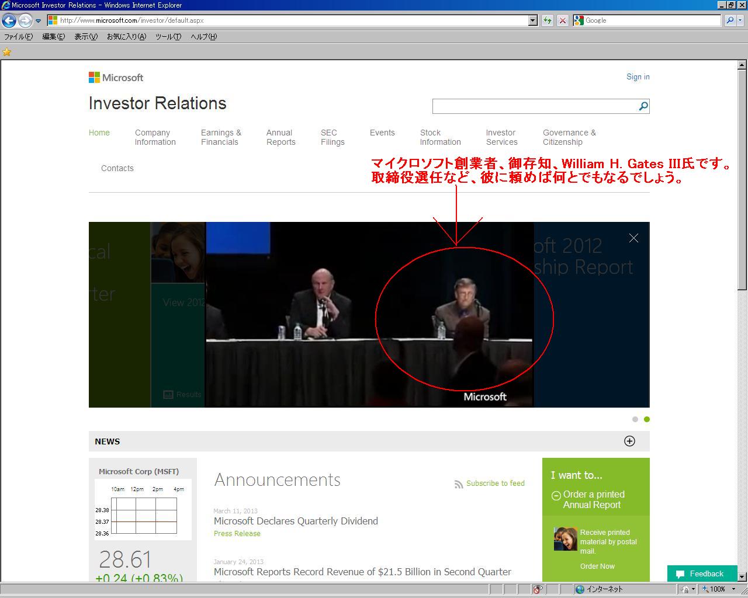Open Microsoft Declares Quarterly Dividend announcement
The height and width of the screenshot is (598, 748).
[296, 521]
